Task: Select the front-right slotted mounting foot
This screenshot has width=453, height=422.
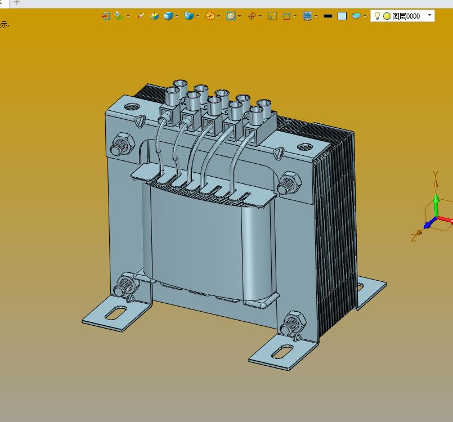Action: tap(284, 353)
